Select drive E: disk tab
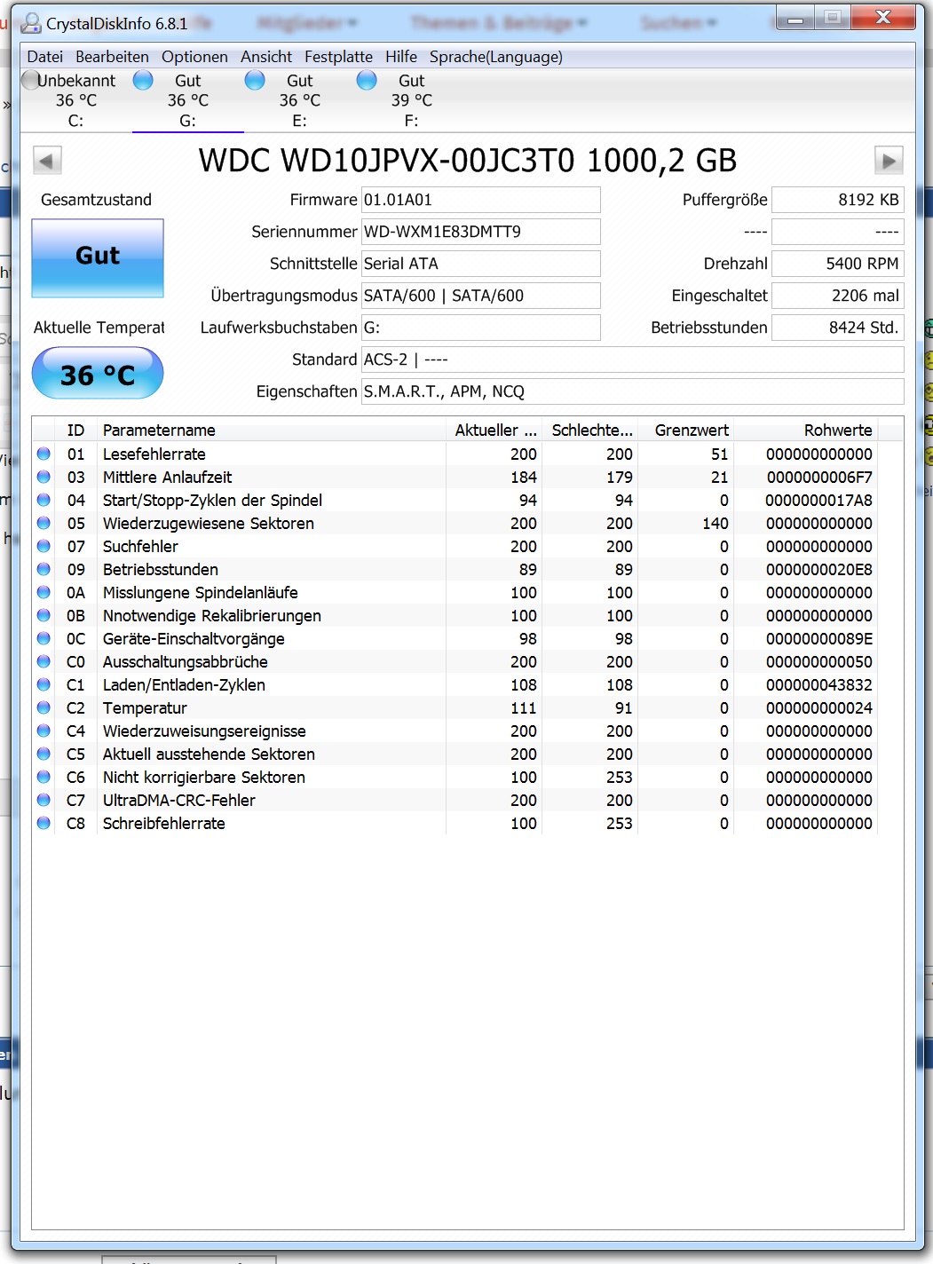933x1264 pixels. coord(299,100)
